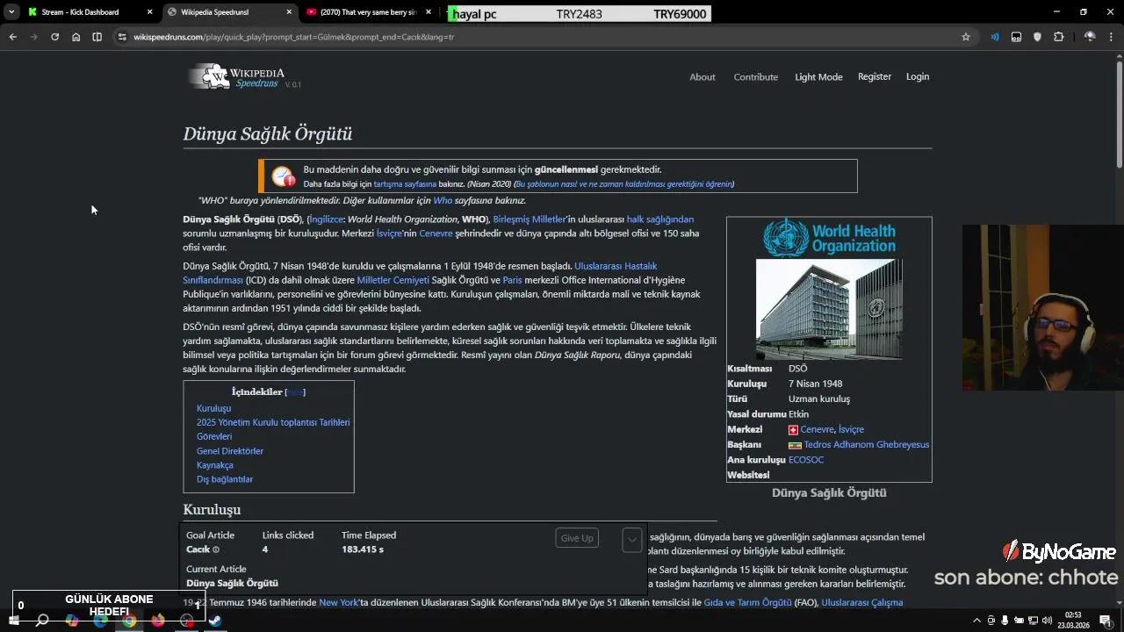The width and height of the screenshot is (1124, 632).
Task: Open the Paris link
Action: [512, 280]
